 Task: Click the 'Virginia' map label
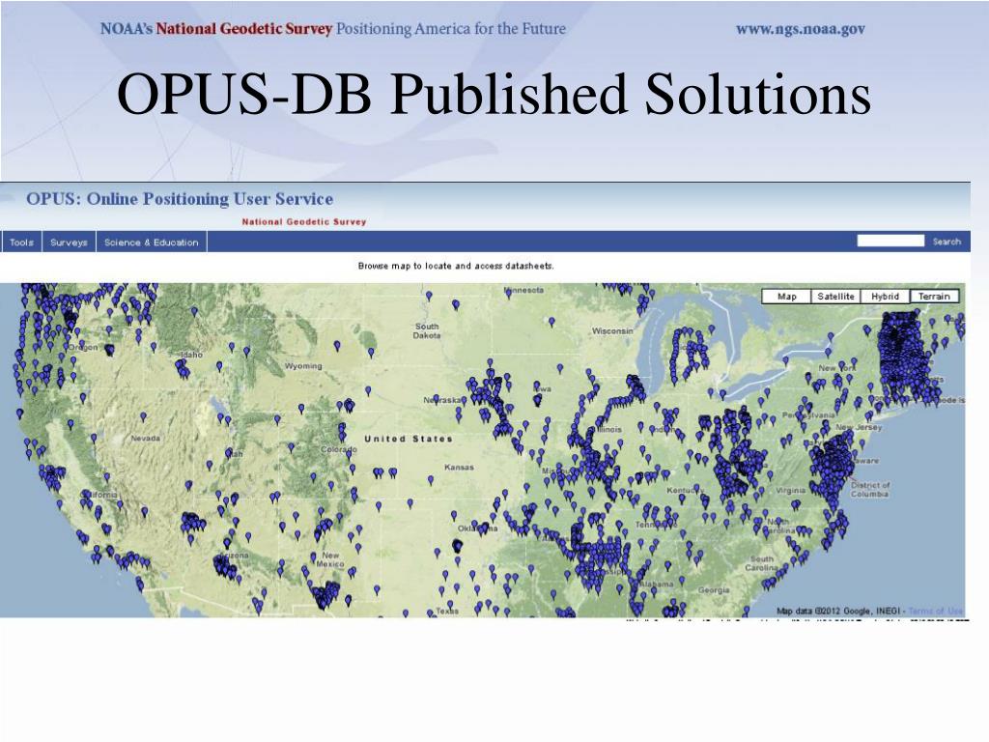[x=790, y=490]
